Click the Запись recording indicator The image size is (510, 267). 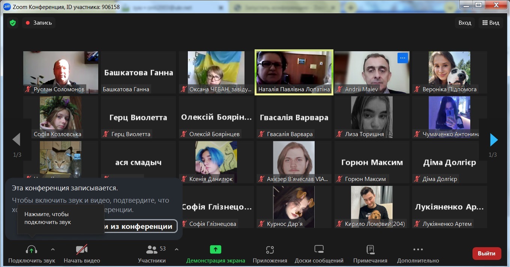pos(39,23)
